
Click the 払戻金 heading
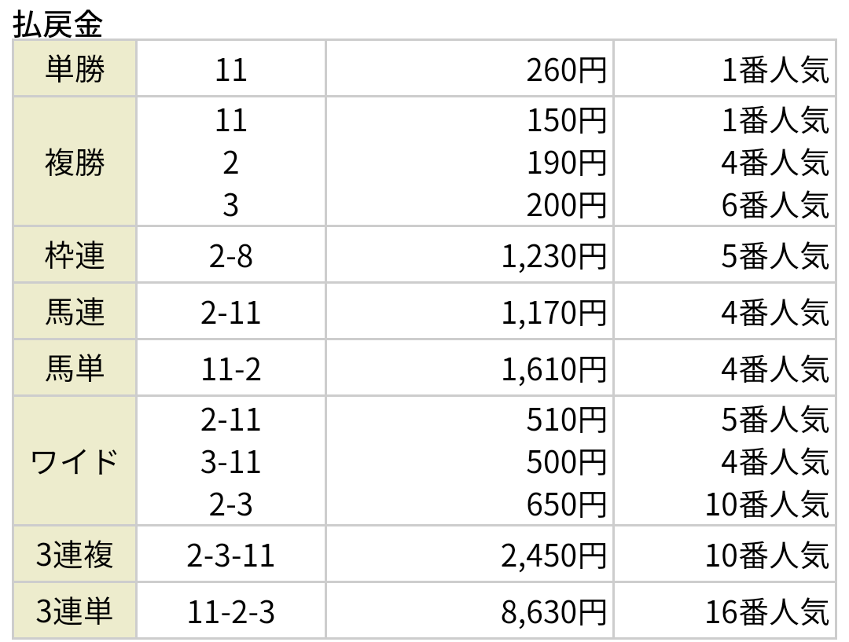pos(57,24)
